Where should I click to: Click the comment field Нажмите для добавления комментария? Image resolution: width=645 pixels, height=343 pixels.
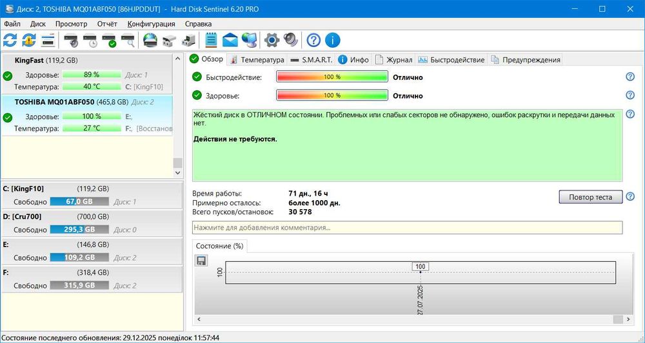[x=407, y=227]
